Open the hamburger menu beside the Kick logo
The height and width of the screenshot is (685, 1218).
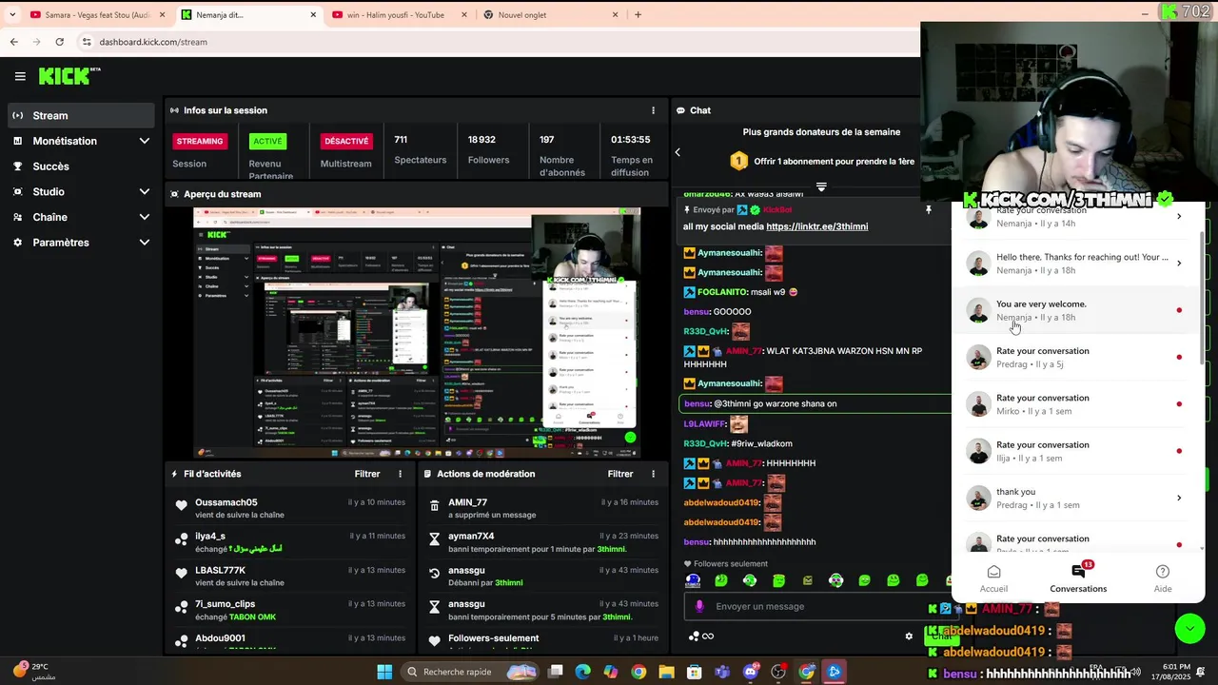[x=20, y=76]
